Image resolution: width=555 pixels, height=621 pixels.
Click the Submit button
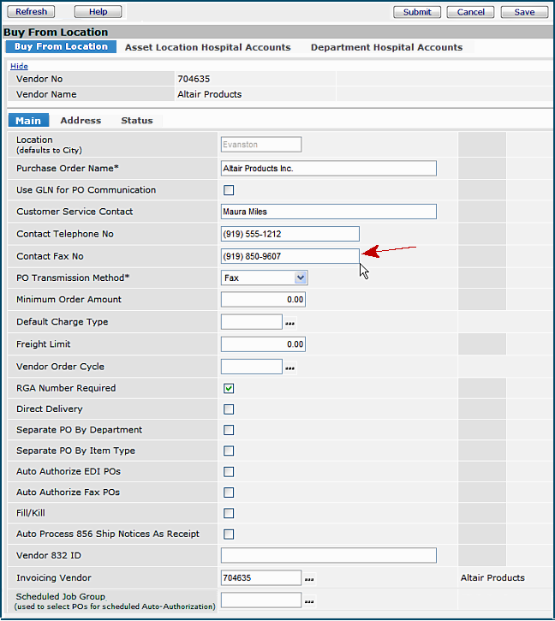(417, 12)
